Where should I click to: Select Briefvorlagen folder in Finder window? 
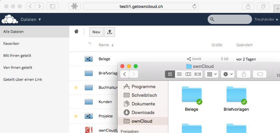click(236, 99)
